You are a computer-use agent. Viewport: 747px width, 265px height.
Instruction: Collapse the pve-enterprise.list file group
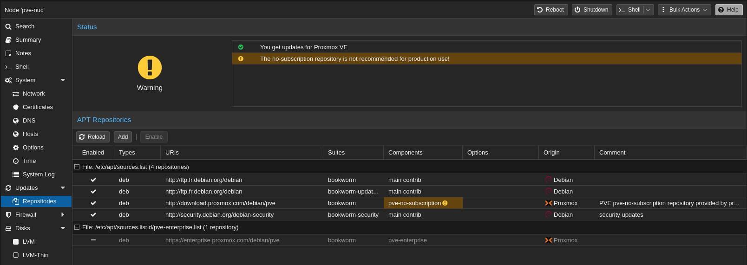(77, 227)
